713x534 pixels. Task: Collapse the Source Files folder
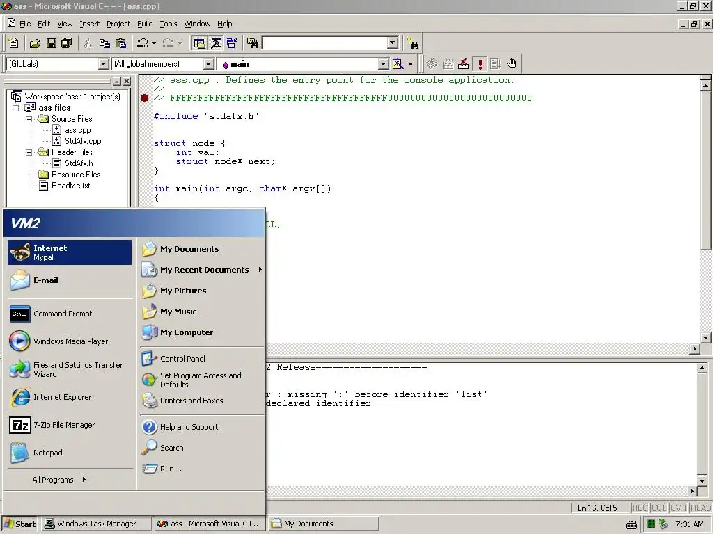[29, 119]
